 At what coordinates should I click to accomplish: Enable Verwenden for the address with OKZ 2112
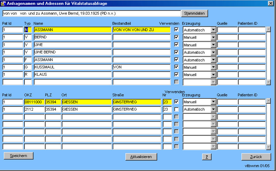pos(176,109)
